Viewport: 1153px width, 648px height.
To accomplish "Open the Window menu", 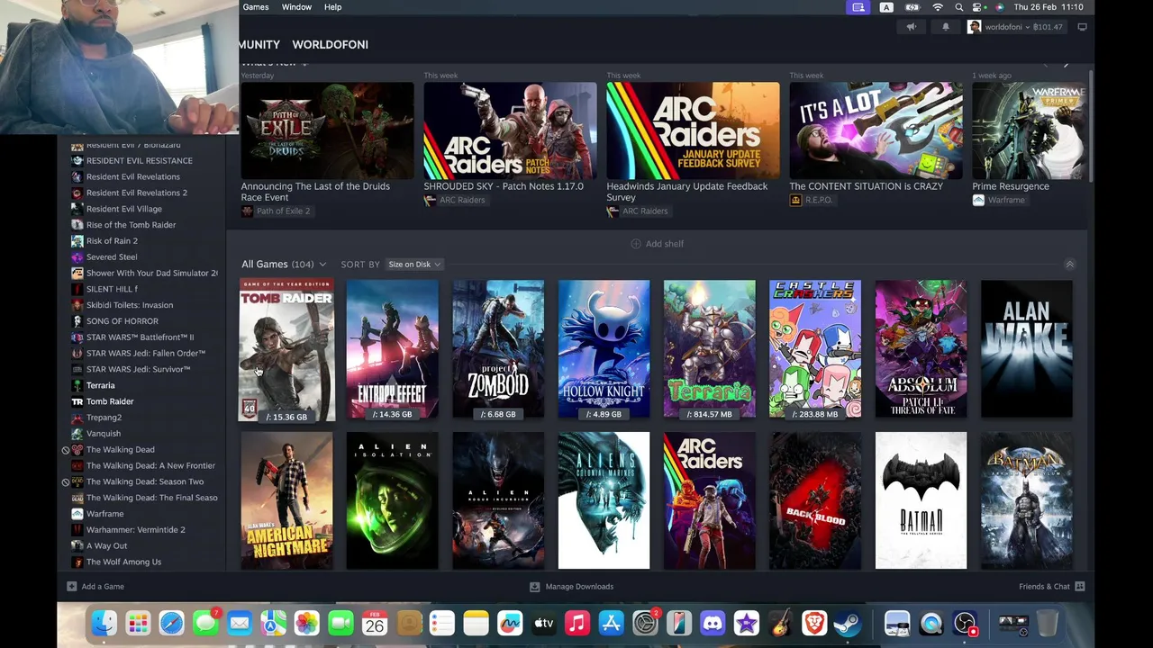I will 296,7.
